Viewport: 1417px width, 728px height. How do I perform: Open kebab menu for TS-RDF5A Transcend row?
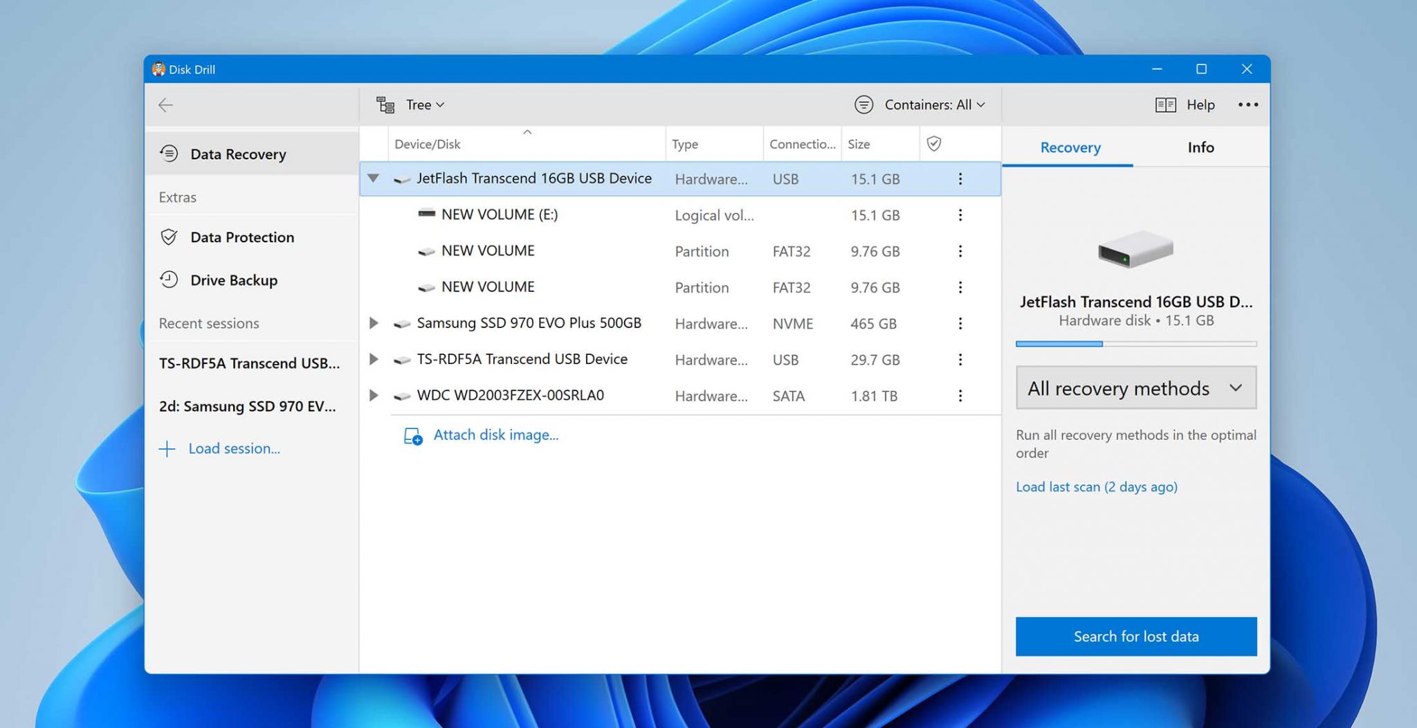point(960,360)
